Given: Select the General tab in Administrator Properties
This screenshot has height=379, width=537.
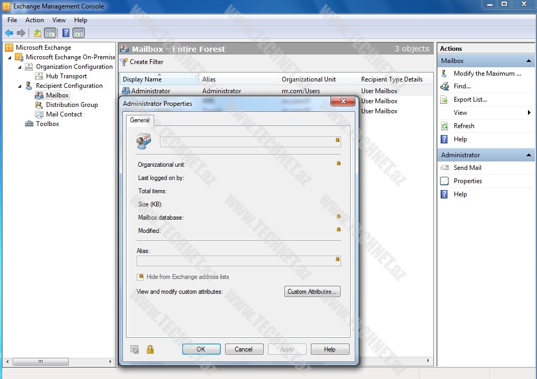Looking at the screenshot, I should click(140, 120).
